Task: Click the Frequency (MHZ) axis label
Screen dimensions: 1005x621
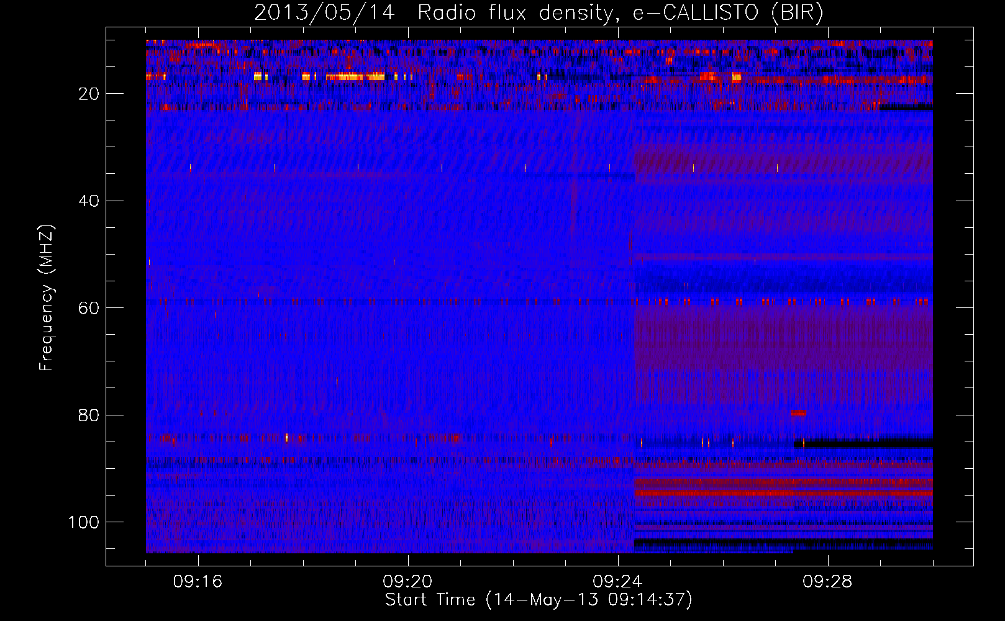Action: click(47, 298)
